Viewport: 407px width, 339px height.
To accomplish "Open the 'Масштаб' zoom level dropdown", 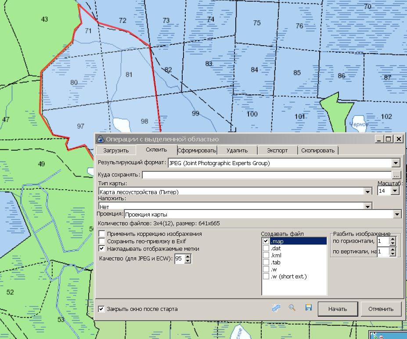I will 394,191.
